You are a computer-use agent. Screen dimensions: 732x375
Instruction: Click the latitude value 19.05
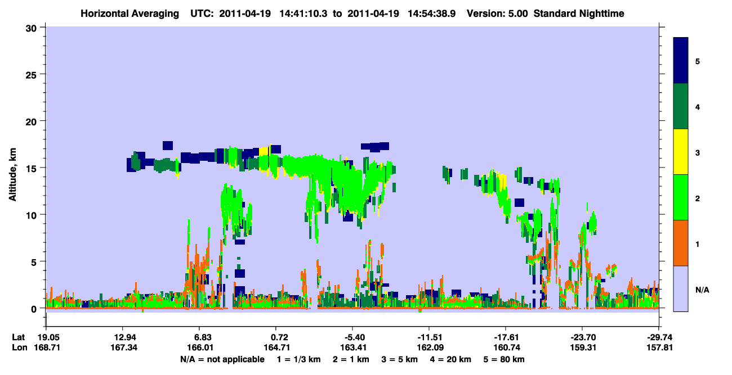[x=49, y=337]
